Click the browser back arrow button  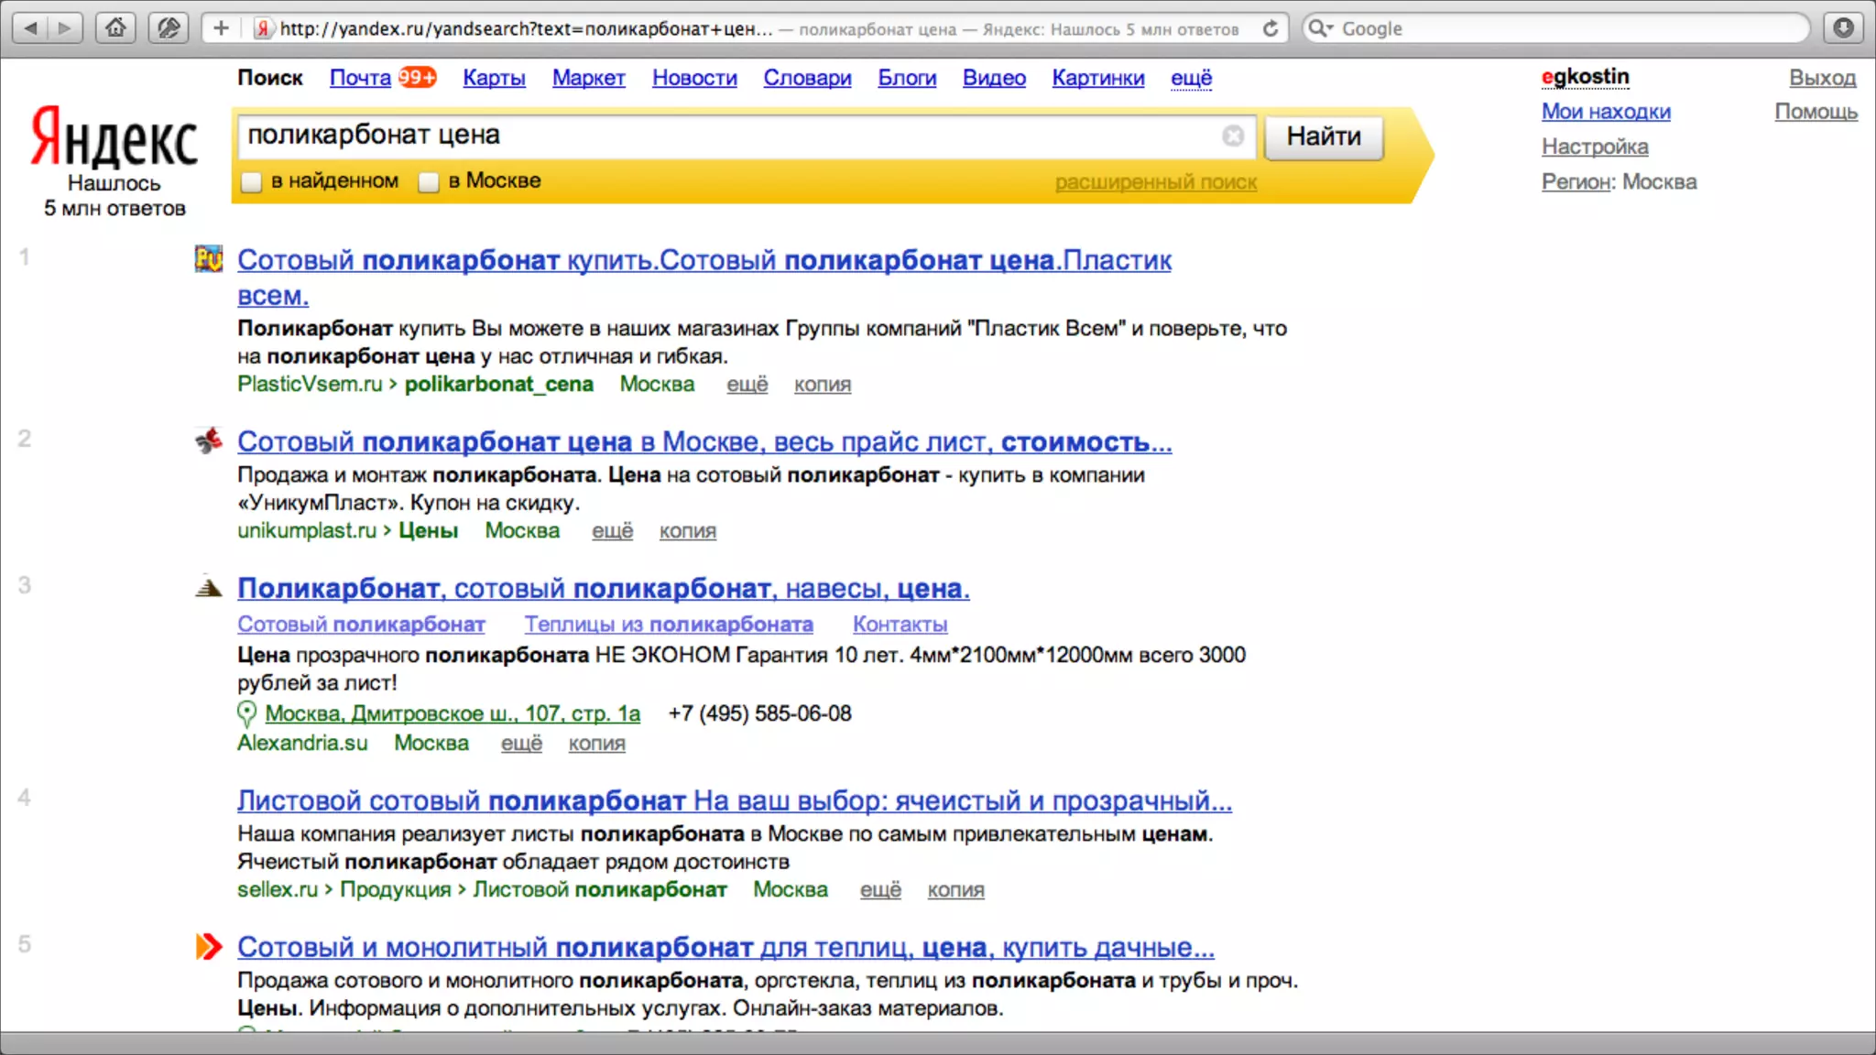click(31, 27)
